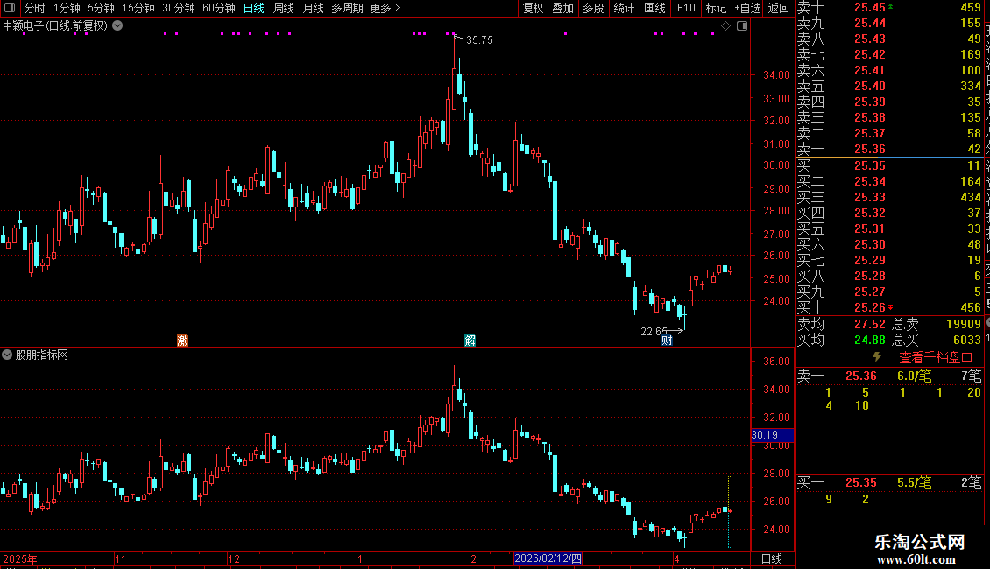Click the 卖九 25.44 order row
Screen dimensions: 990x569
(x=889, y=23)
